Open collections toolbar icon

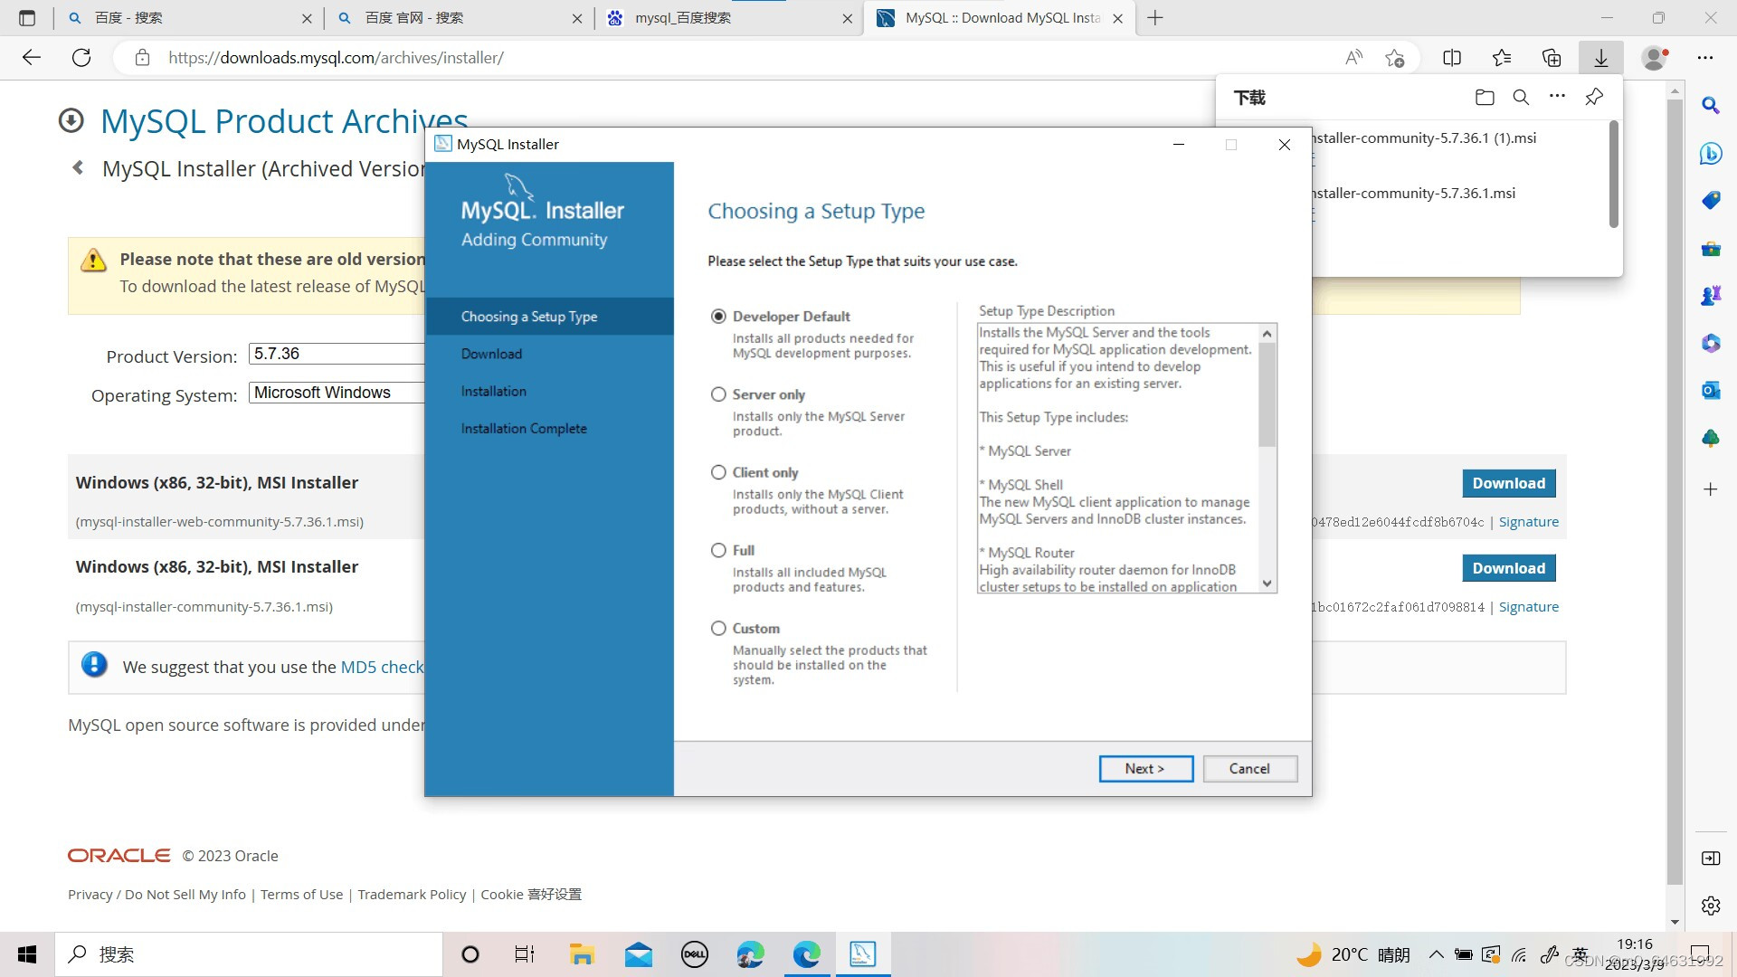(x=1552, y=58)
